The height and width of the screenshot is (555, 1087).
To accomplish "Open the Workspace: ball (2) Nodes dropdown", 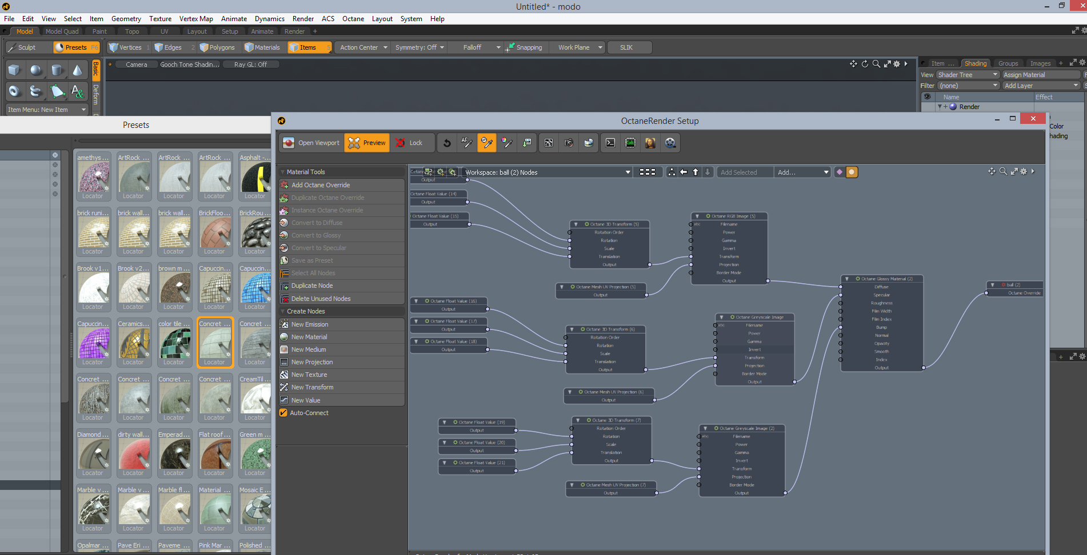I will click(548, 172).
